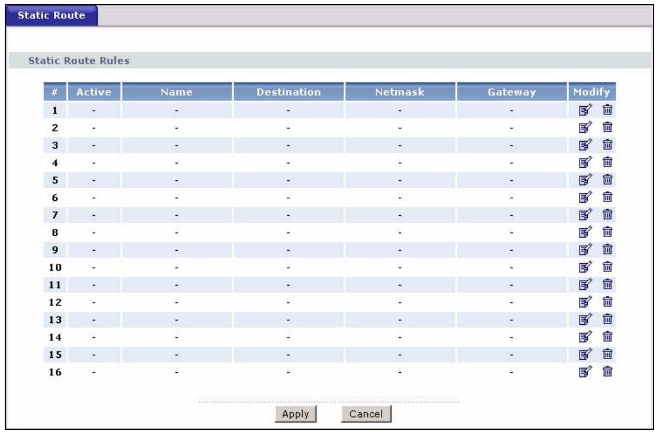Delete static route rule 6

pyautogui.click(x=607, y=197)
